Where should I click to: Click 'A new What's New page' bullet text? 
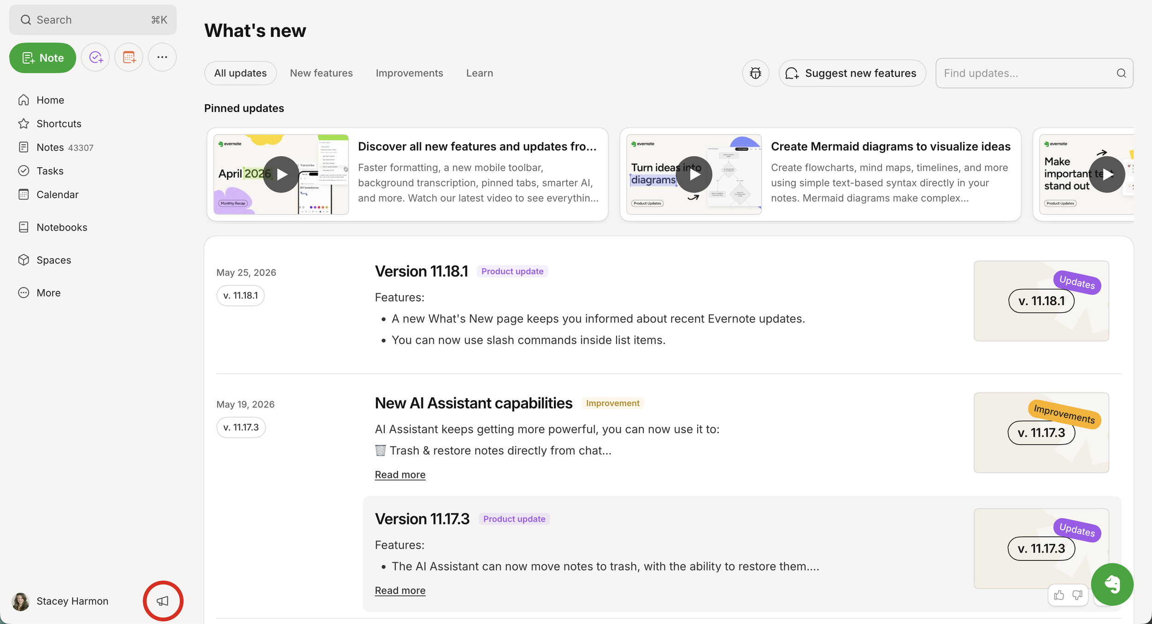point(599,319)
